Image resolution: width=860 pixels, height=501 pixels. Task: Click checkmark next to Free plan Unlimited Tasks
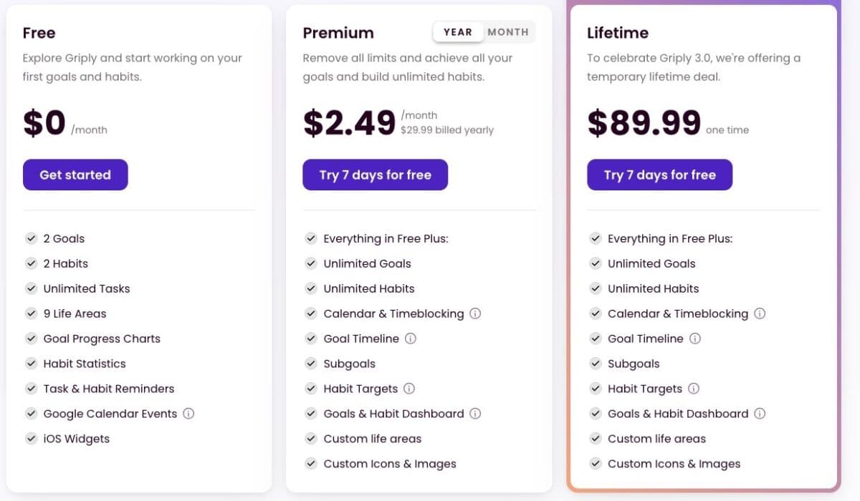click(31, 288)
